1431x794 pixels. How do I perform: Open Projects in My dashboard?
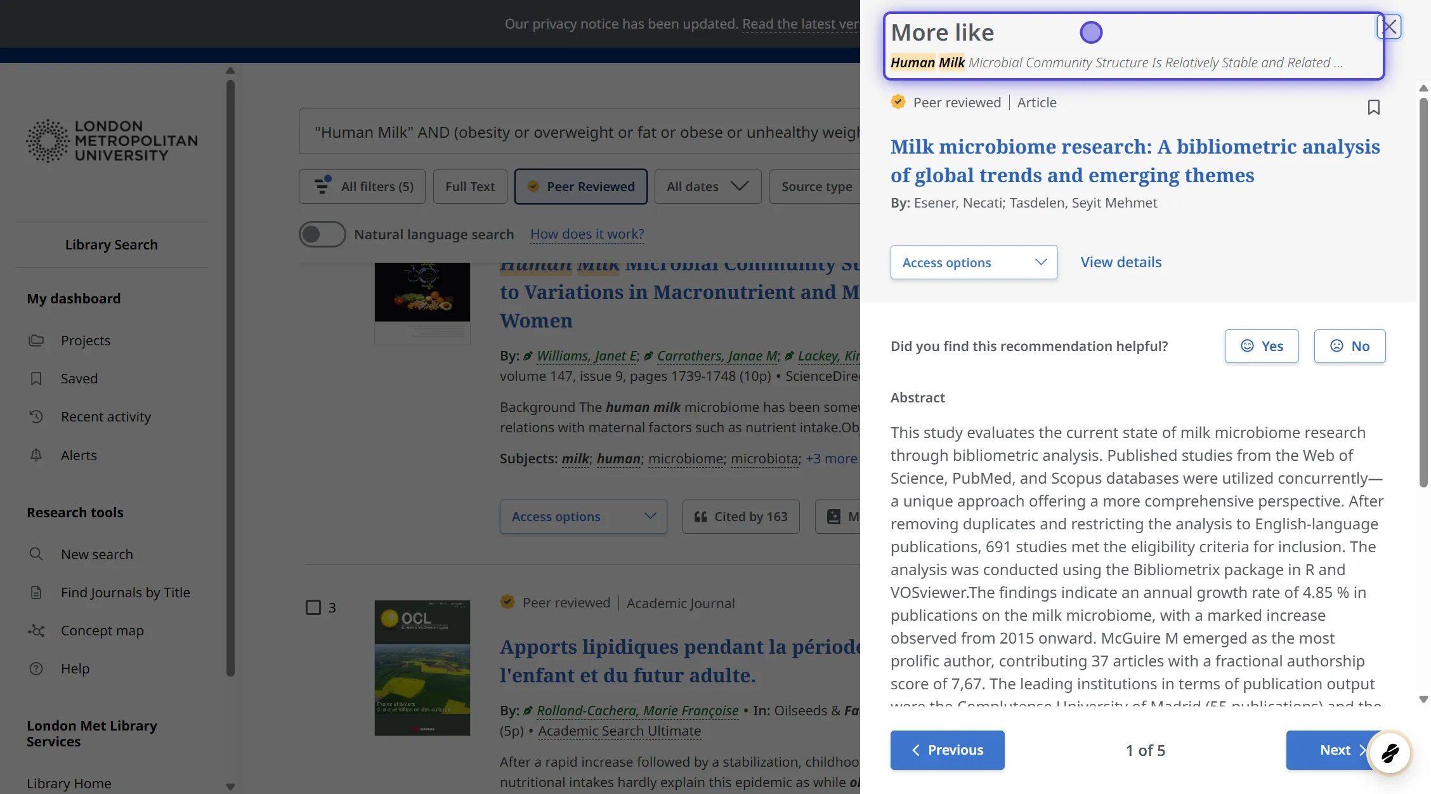coord(86,340)
